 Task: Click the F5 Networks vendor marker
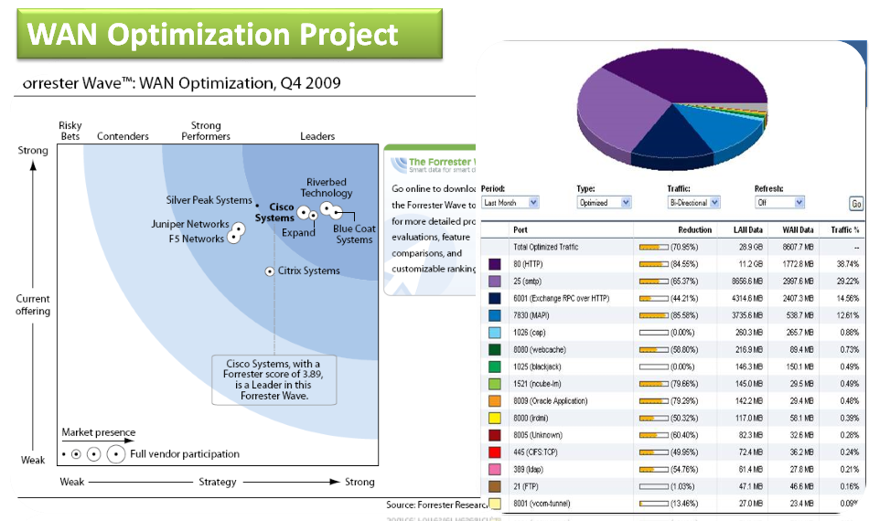(x=234, y=238)
